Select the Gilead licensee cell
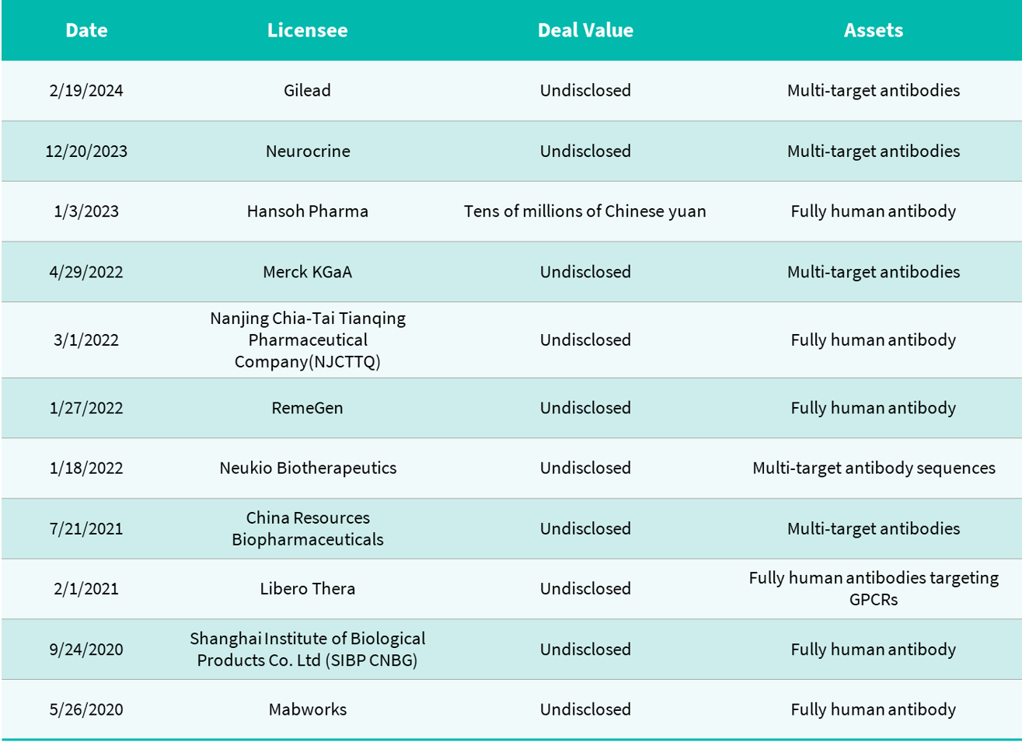The height and width of the screenshot is (742, 1022). pos(307,90)
